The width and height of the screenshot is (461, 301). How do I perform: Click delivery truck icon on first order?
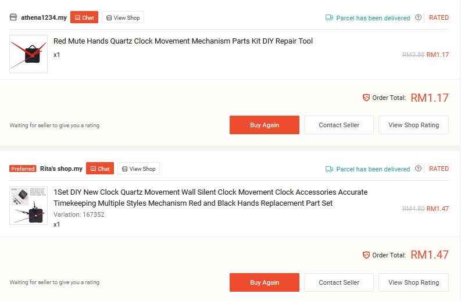(x=329, y=18)
